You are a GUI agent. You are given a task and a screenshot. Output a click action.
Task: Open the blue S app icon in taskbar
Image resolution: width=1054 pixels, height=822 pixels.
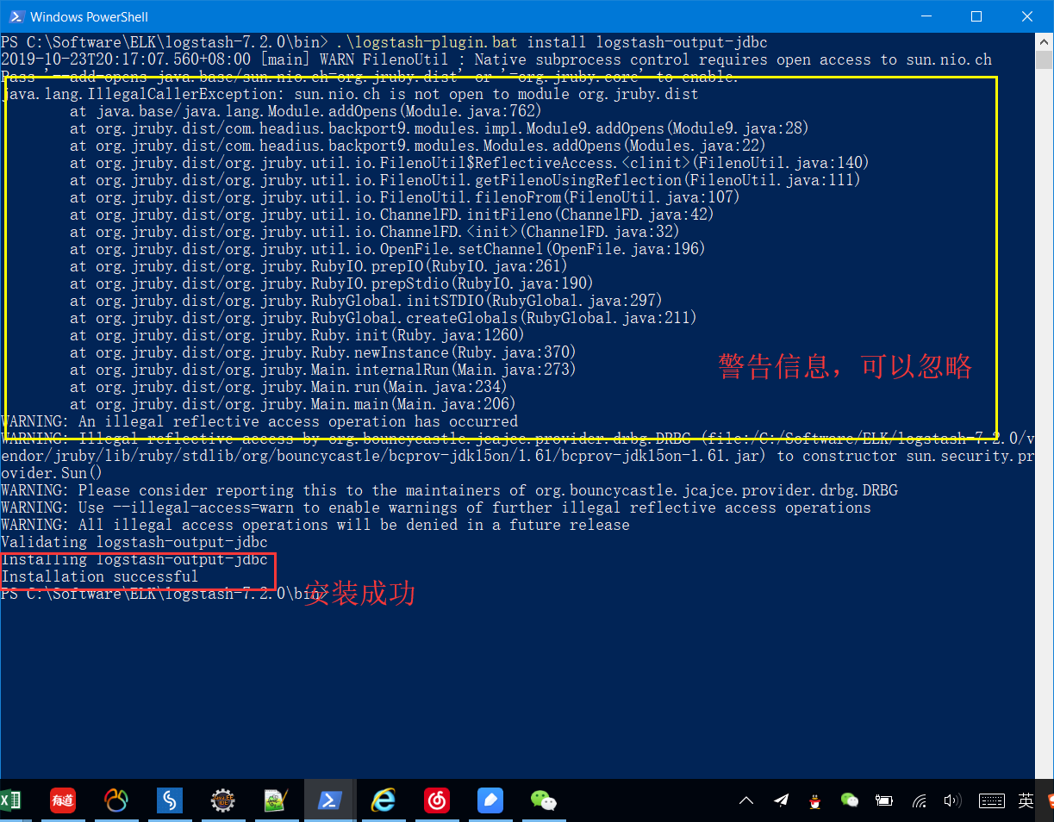pyautogui.click(x=170, y=800)
